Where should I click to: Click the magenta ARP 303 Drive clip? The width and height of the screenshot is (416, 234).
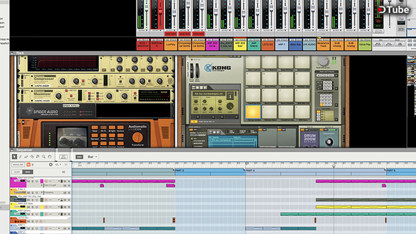point(123,181)
